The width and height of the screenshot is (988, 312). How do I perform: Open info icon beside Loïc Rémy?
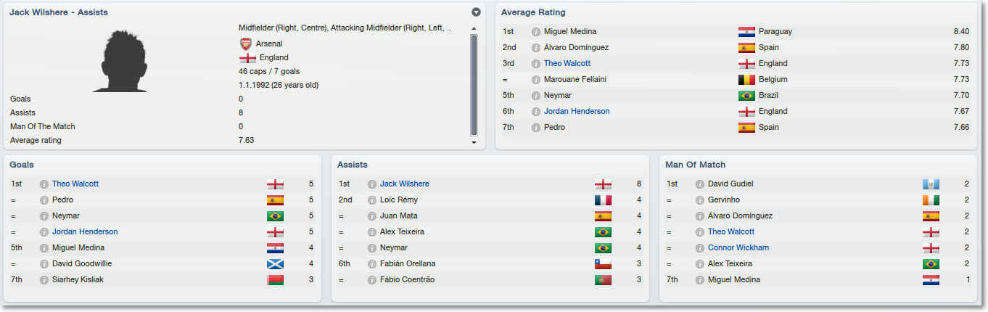372,200
